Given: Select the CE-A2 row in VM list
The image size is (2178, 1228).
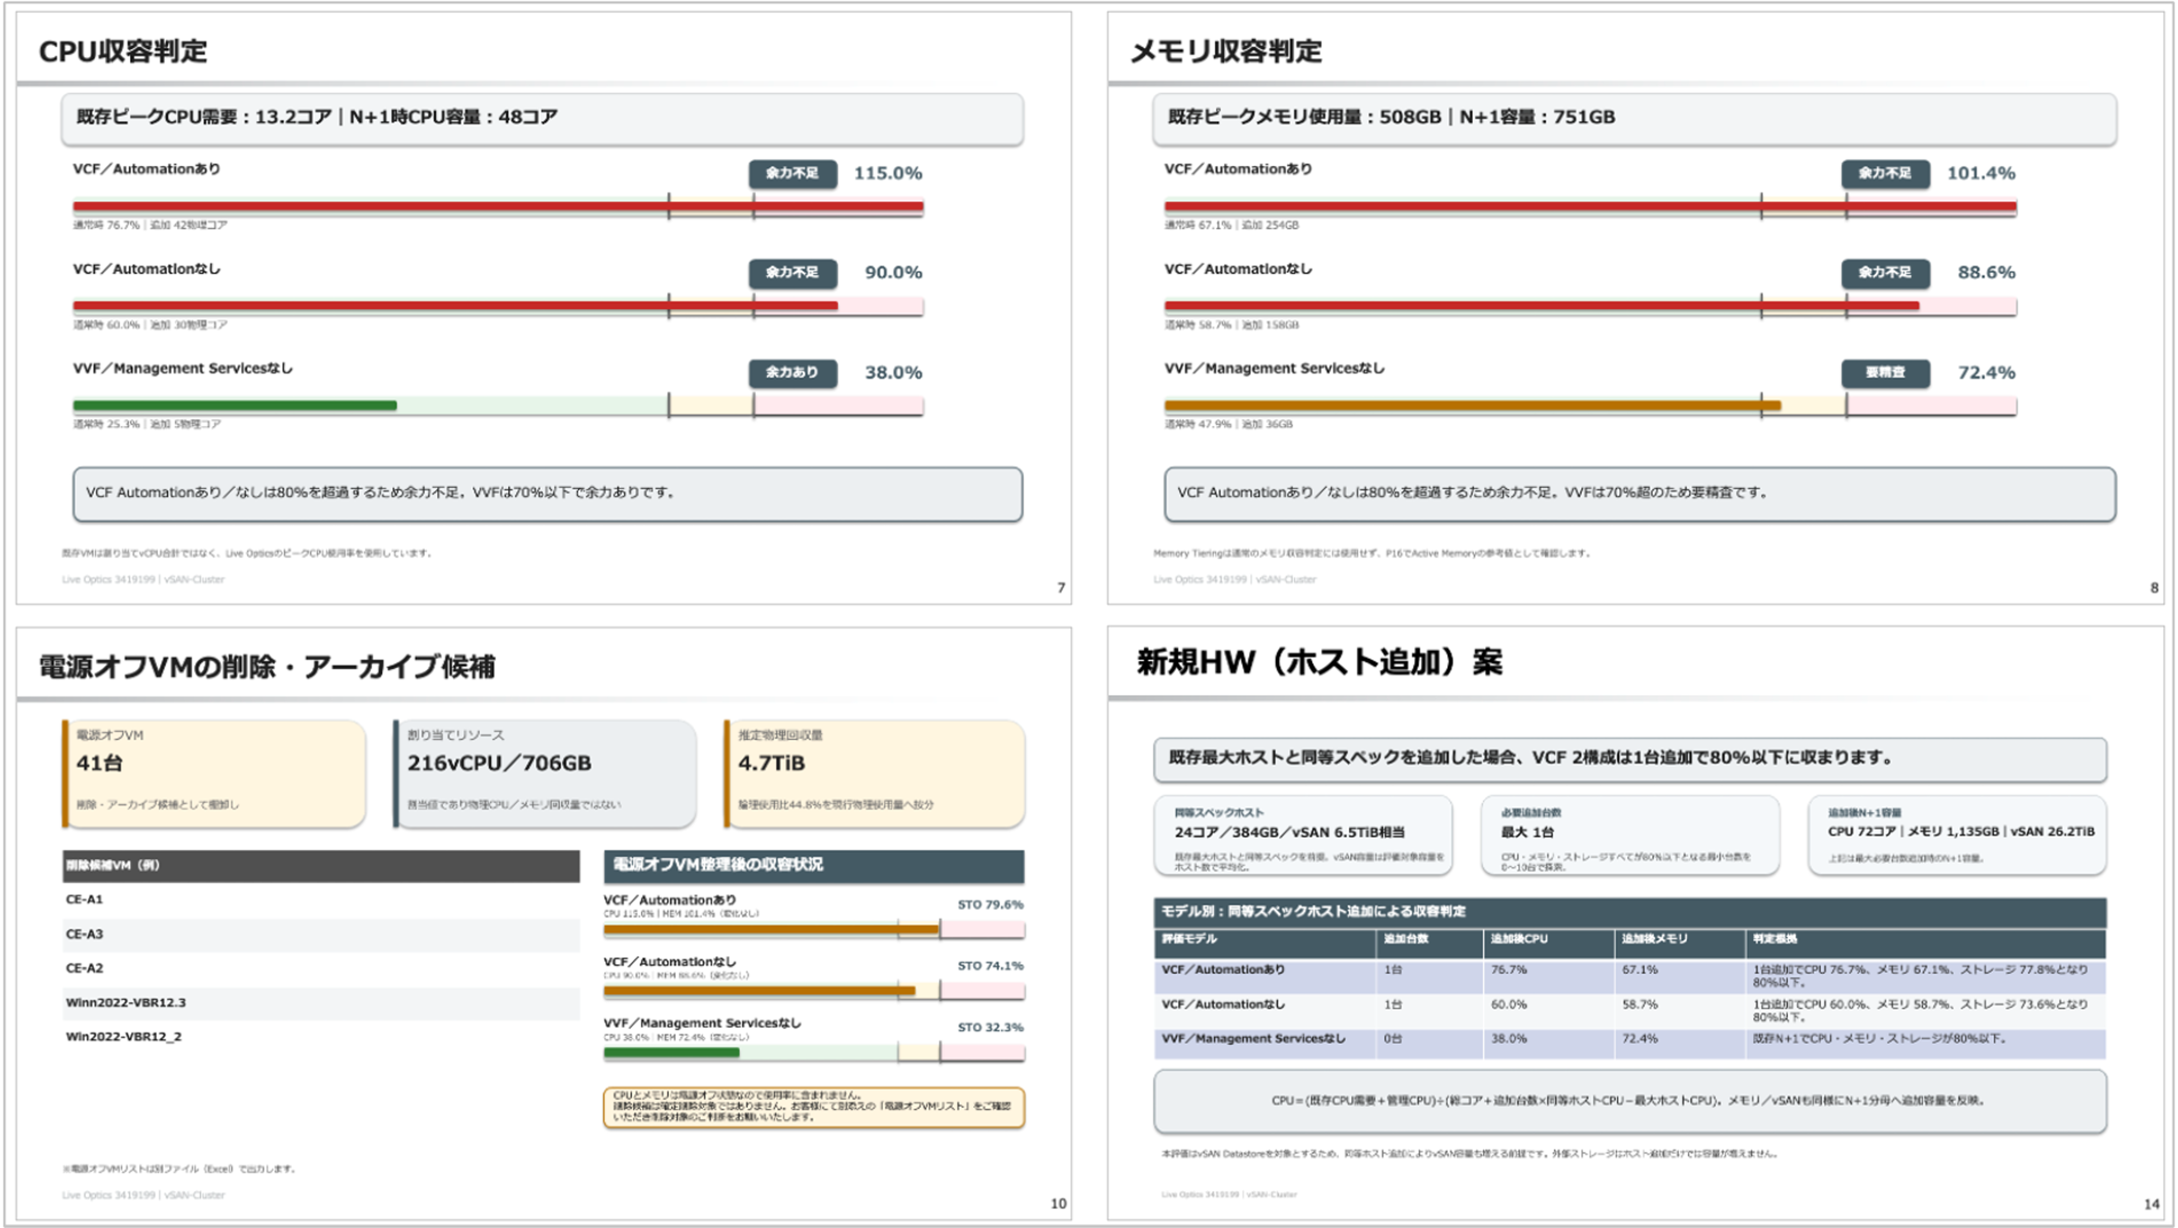Looking at the screenshot, I should point(321,969).
